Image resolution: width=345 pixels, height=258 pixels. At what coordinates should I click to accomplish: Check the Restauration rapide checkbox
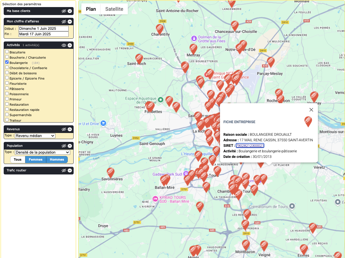pos(7,109)
